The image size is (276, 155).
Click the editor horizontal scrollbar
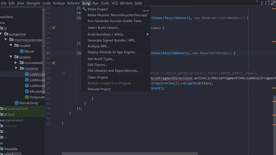(130, 154)
